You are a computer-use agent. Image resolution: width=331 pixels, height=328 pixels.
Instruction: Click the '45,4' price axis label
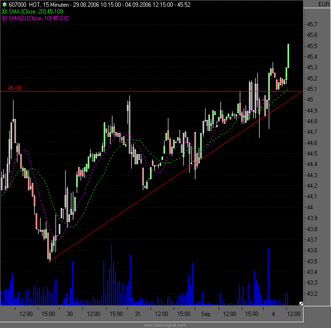(312, 57)
